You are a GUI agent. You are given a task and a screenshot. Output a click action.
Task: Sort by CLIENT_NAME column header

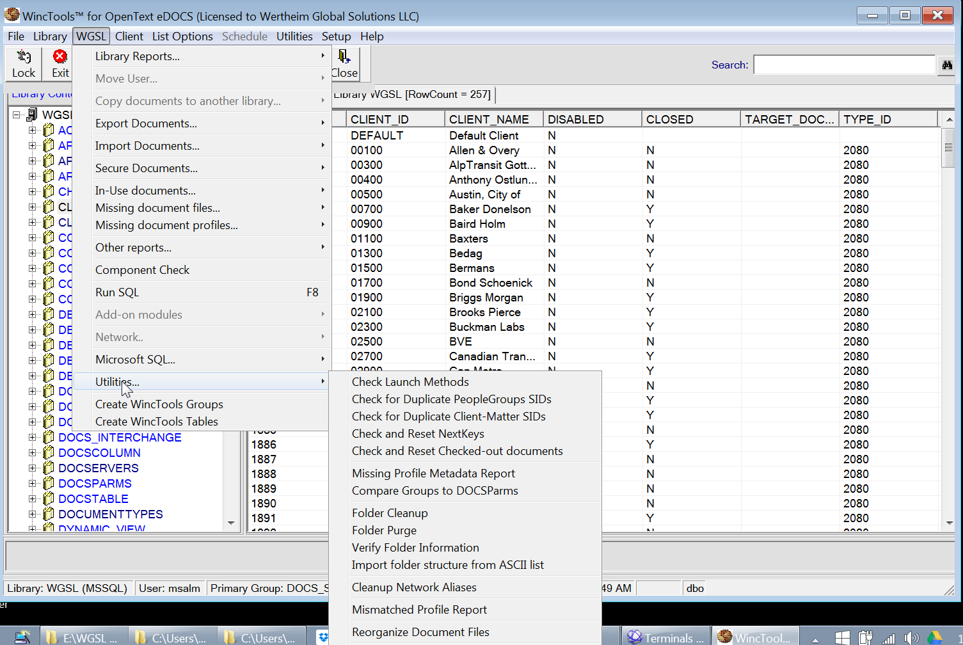point(494,120)
